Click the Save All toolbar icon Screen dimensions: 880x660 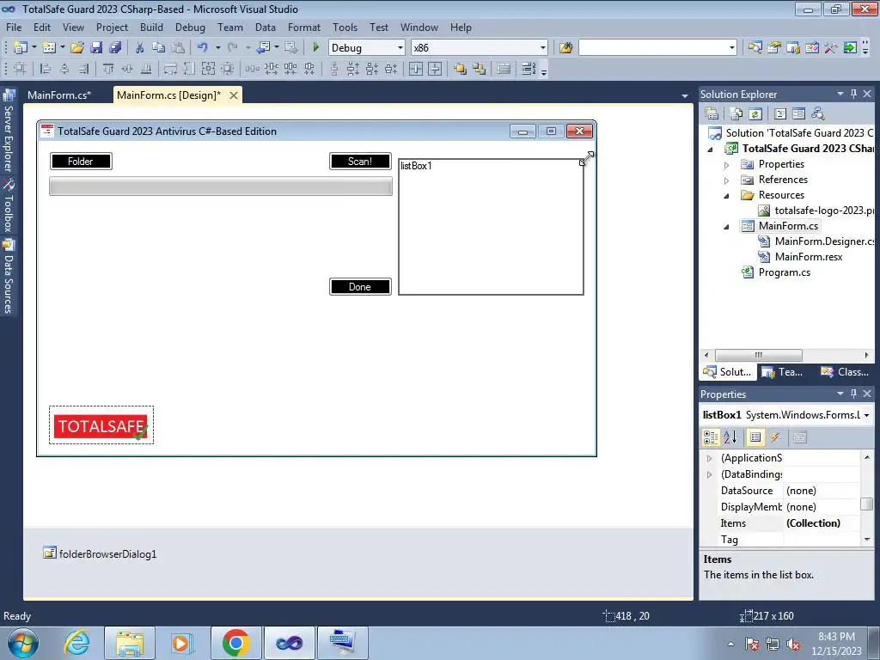[115, 48]
